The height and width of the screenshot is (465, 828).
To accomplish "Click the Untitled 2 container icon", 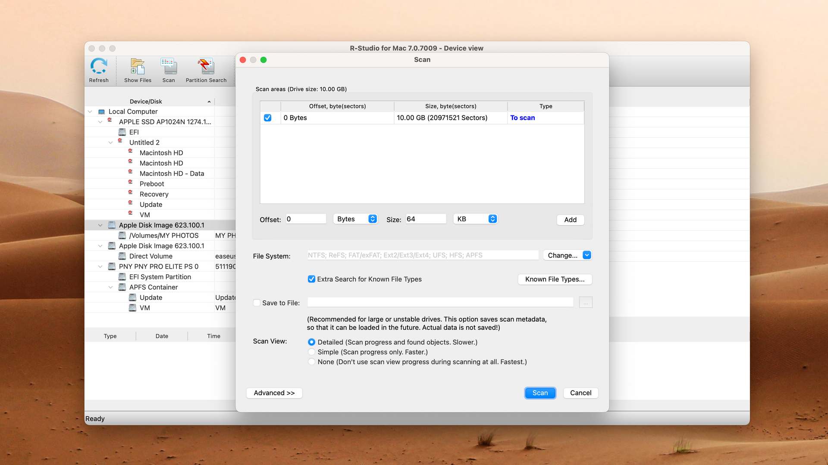I will coord(120,141).
